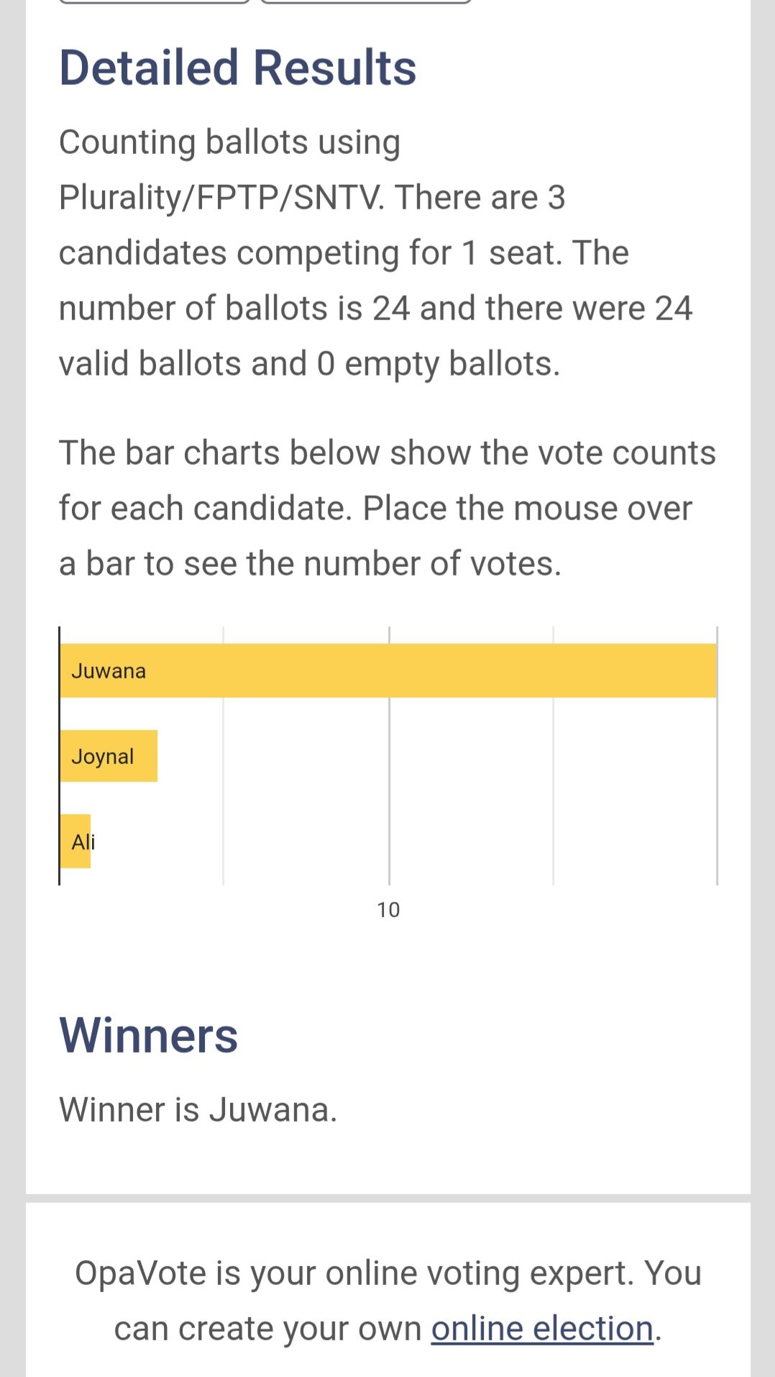This screenshot has height=1377, width=775.
Task: Select the Juwana vote bar
Action: click(388, 671)
